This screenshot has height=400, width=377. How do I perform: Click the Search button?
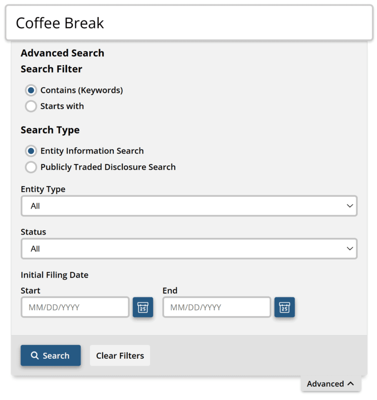click(51, 355)
